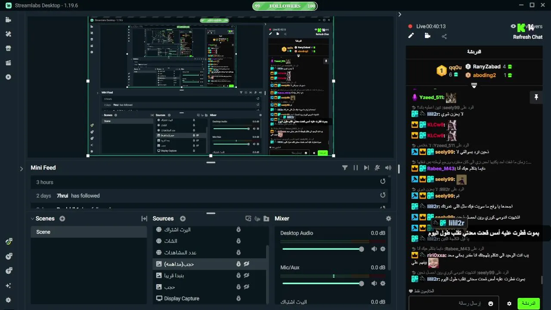
Task: Click the middle icon in Sources header
Action: 257,219
